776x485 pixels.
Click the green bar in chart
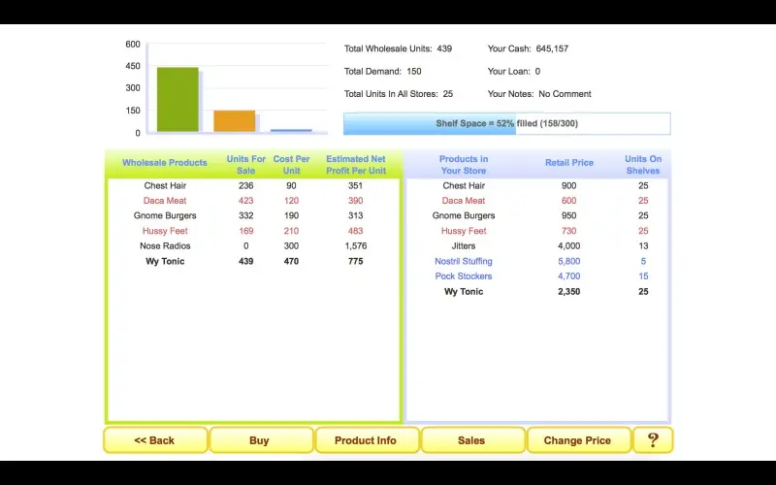tap(178, 100)
